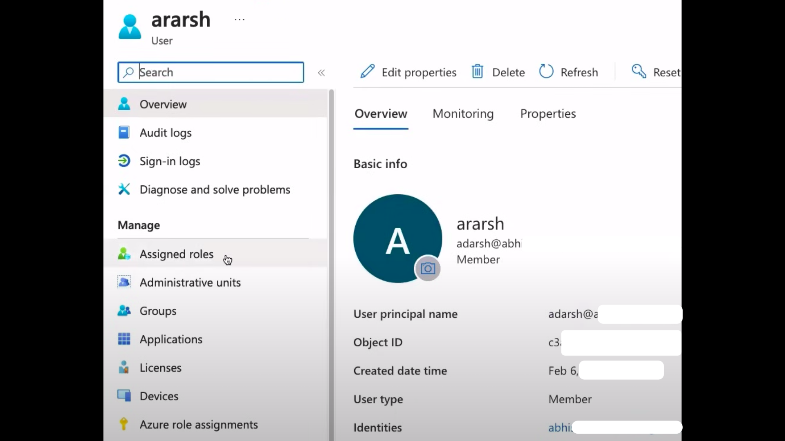Image resolution: width=785 pixels, height=441 pixels.
Task: Open Azure role assignments item
Action: point(199,425)
